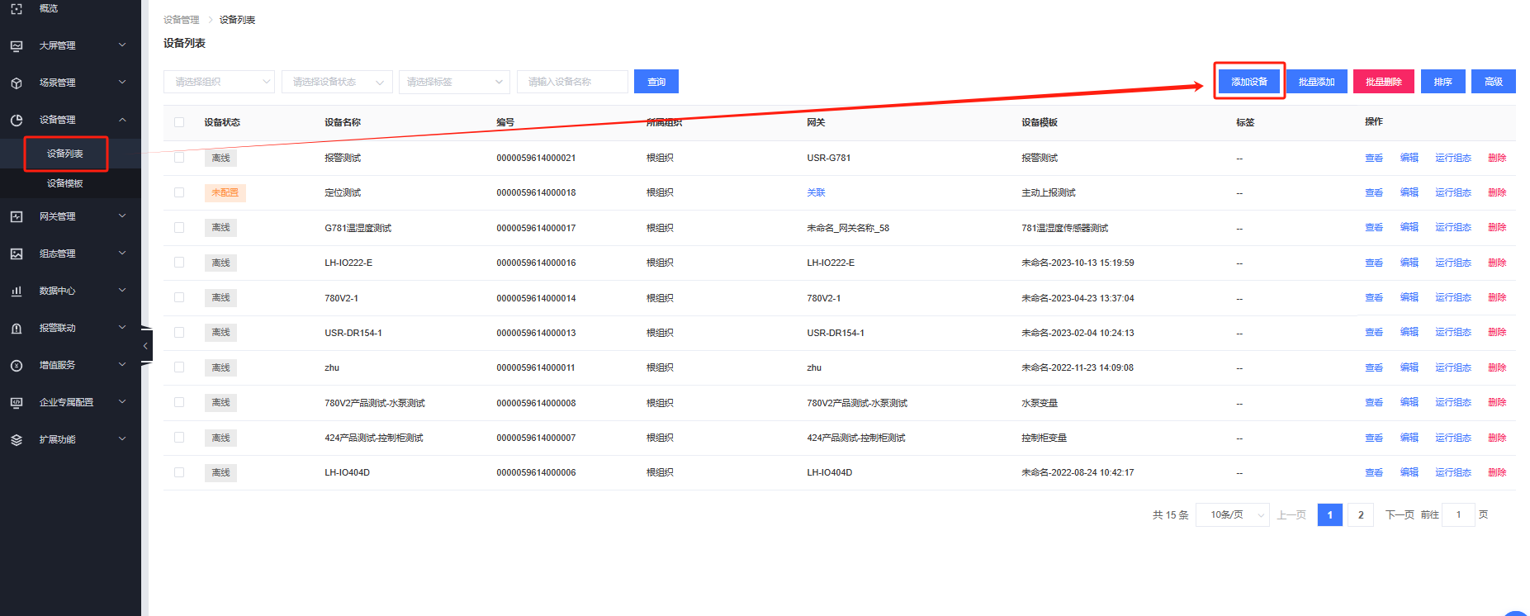
Task: Click the 添加设备 button
Action: 1248,82
